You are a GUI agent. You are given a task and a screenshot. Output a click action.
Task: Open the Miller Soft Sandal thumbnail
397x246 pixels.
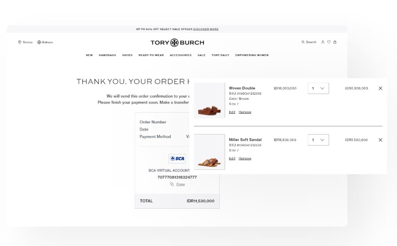pyautogui.click(x=210, y=152)
